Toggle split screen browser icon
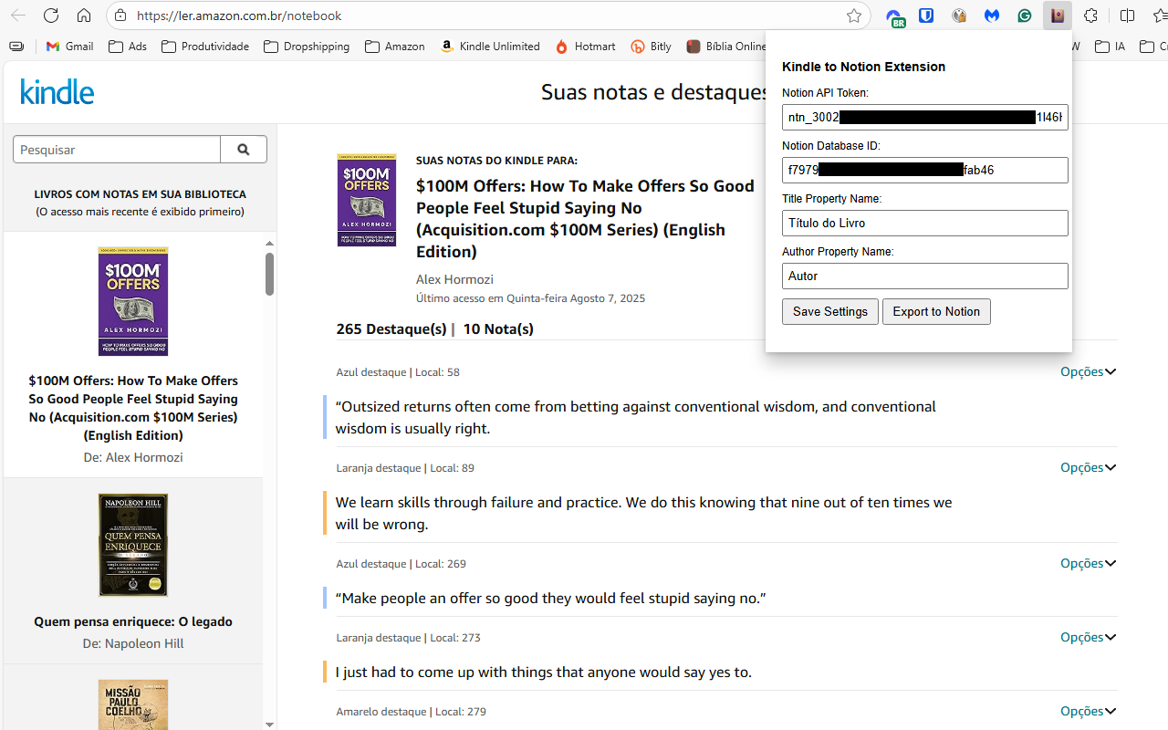This screenshot has width=1168, height=730. [x=1128, y=16]
